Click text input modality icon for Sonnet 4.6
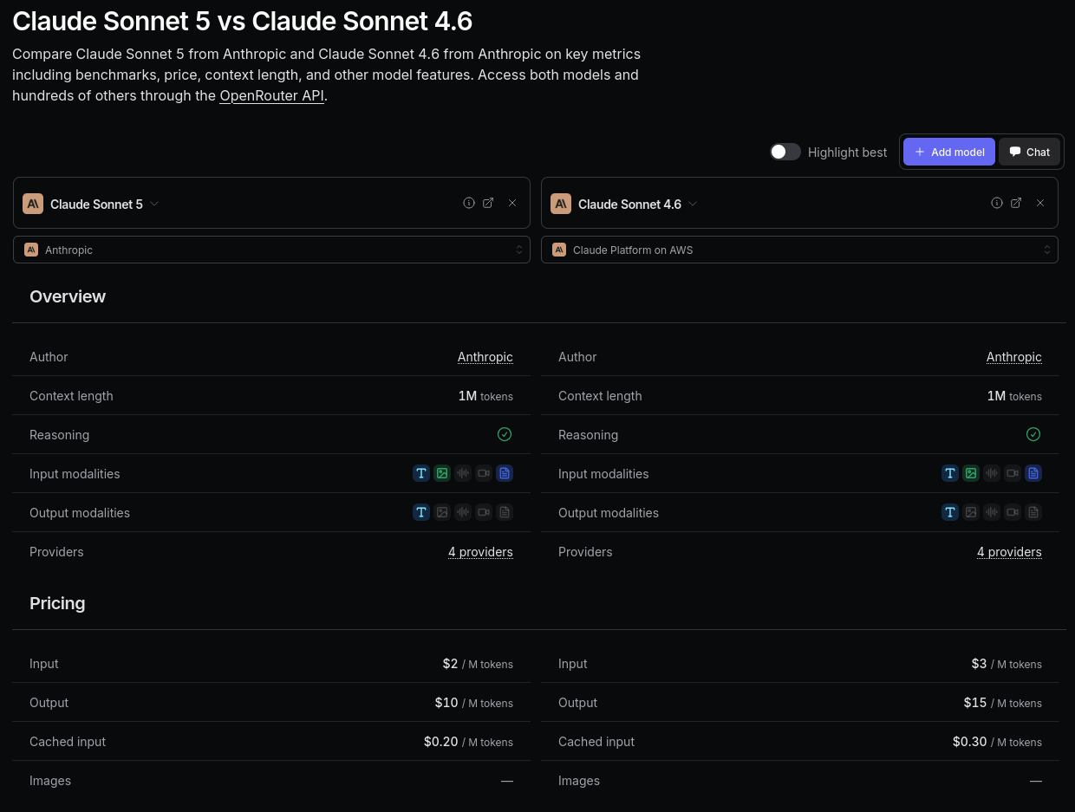The image size is (1075, 812). 950,473
